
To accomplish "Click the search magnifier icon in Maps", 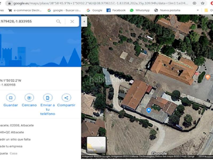I will [x=58, y=21].
